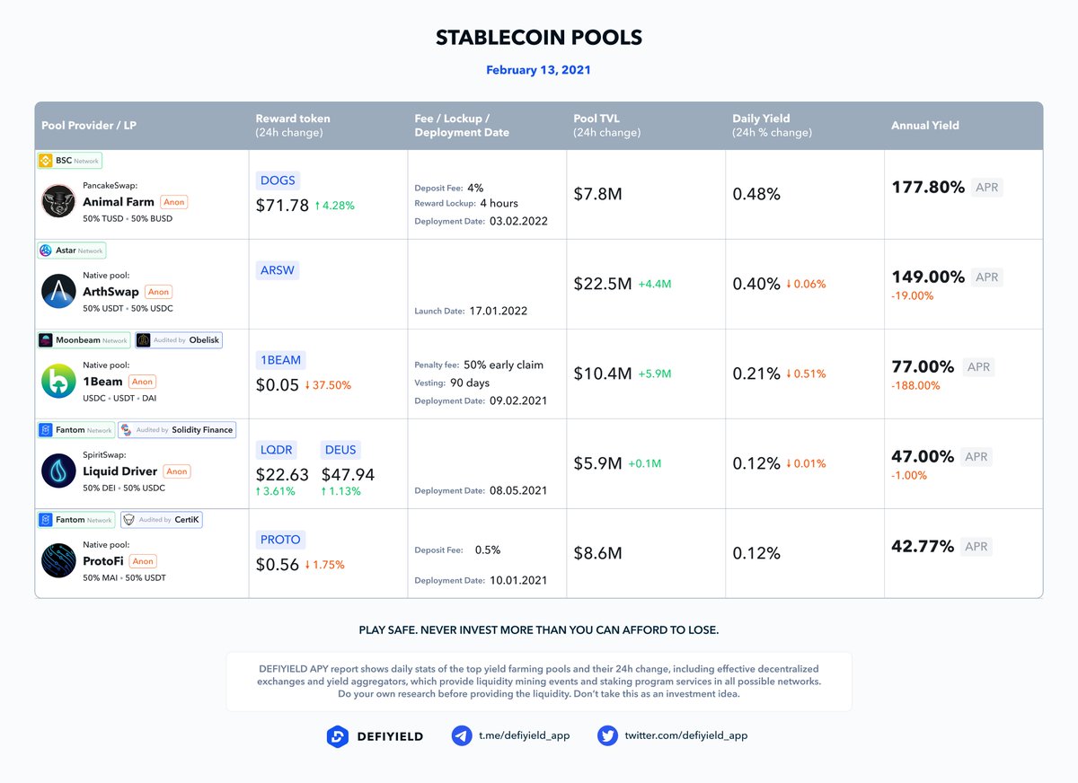1078x783 pixels.
Task: Click the DOGS reward token tag
Action: [x=278, y=180]
